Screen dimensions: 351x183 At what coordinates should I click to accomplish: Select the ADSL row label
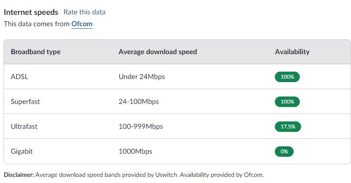[x=20, y=77]
